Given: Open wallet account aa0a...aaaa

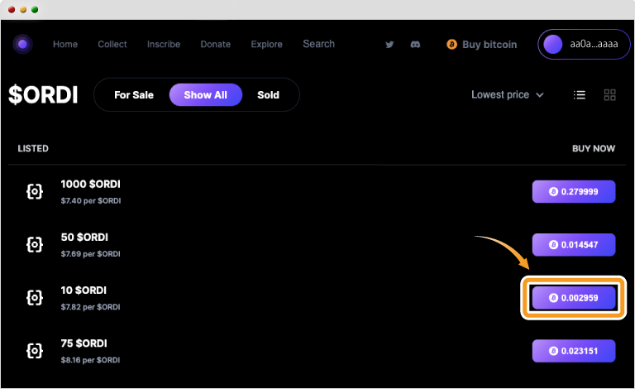Looking at the screenshot, I should [584, 44].
